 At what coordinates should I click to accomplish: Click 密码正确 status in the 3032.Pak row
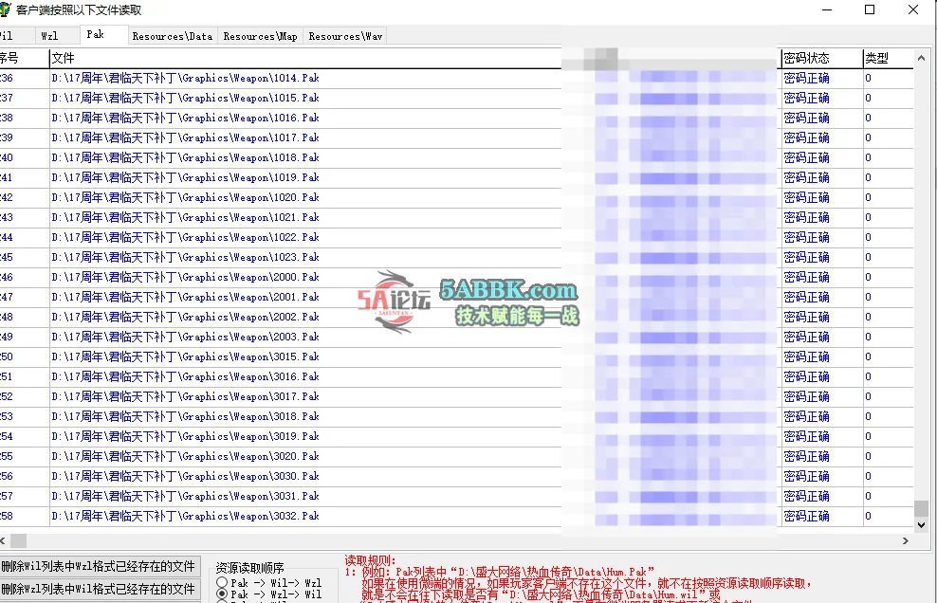click(807, 517)
